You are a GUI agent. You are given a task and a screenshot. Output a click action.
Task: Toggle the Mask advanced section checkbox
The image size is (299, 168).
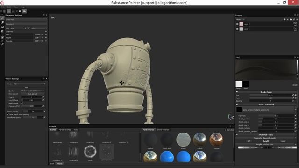pos(237,105)
